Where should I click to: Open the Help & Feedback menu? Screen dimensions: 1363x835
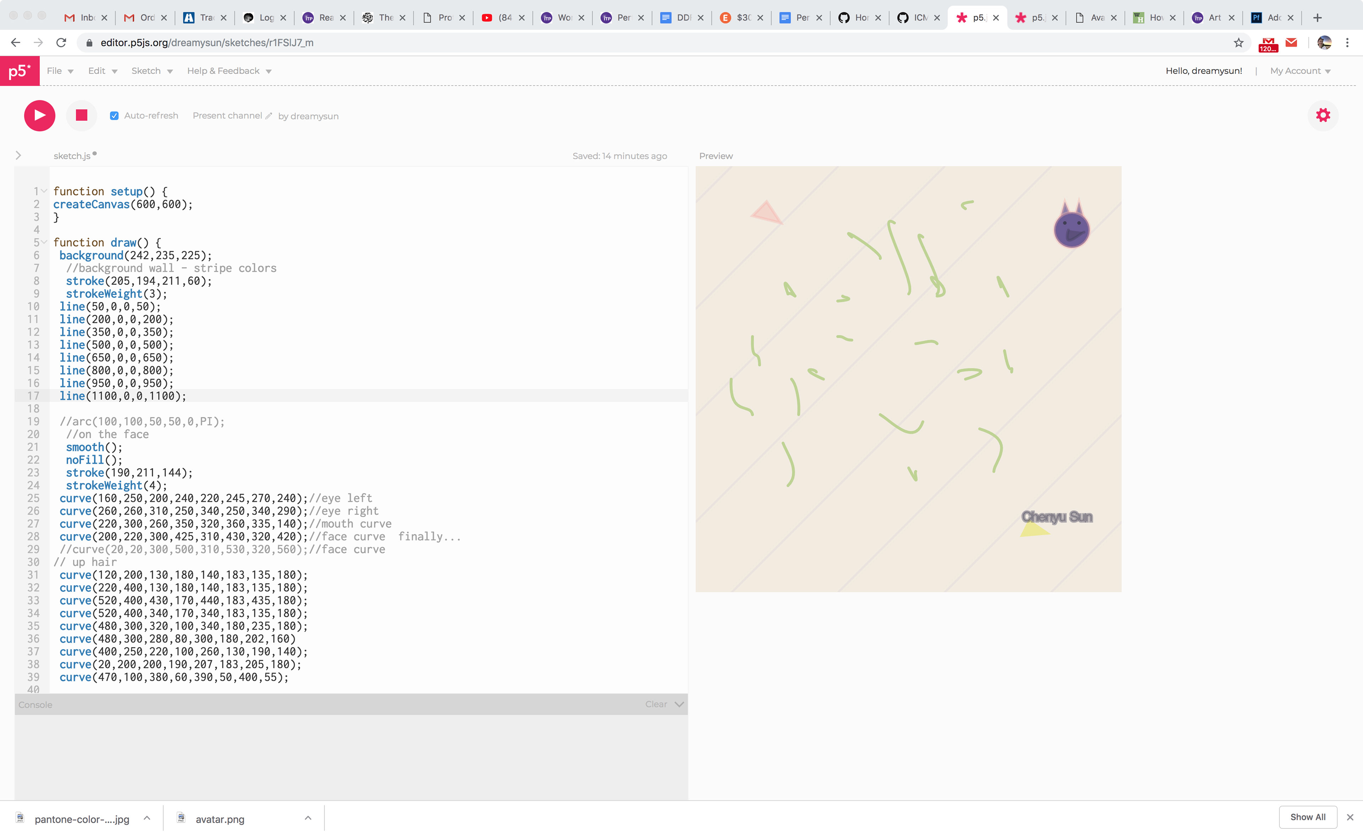click(x=229, y=71)
